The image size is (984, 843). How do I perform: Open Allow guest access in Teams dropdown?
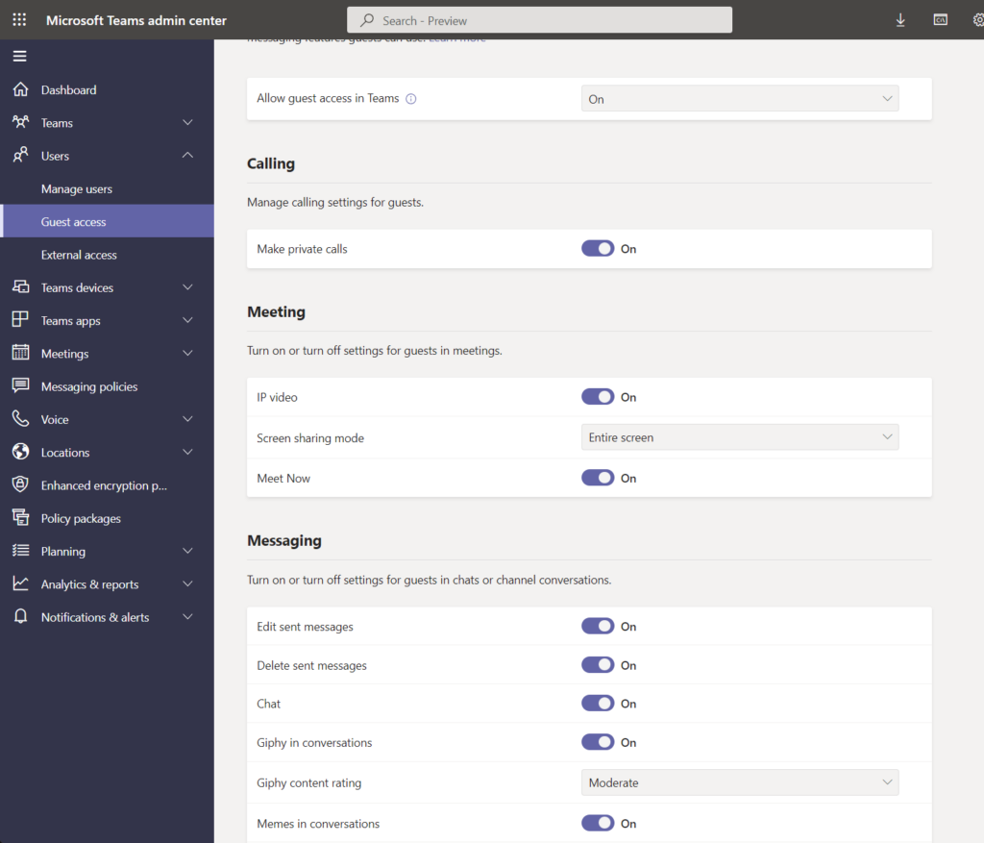740,99
